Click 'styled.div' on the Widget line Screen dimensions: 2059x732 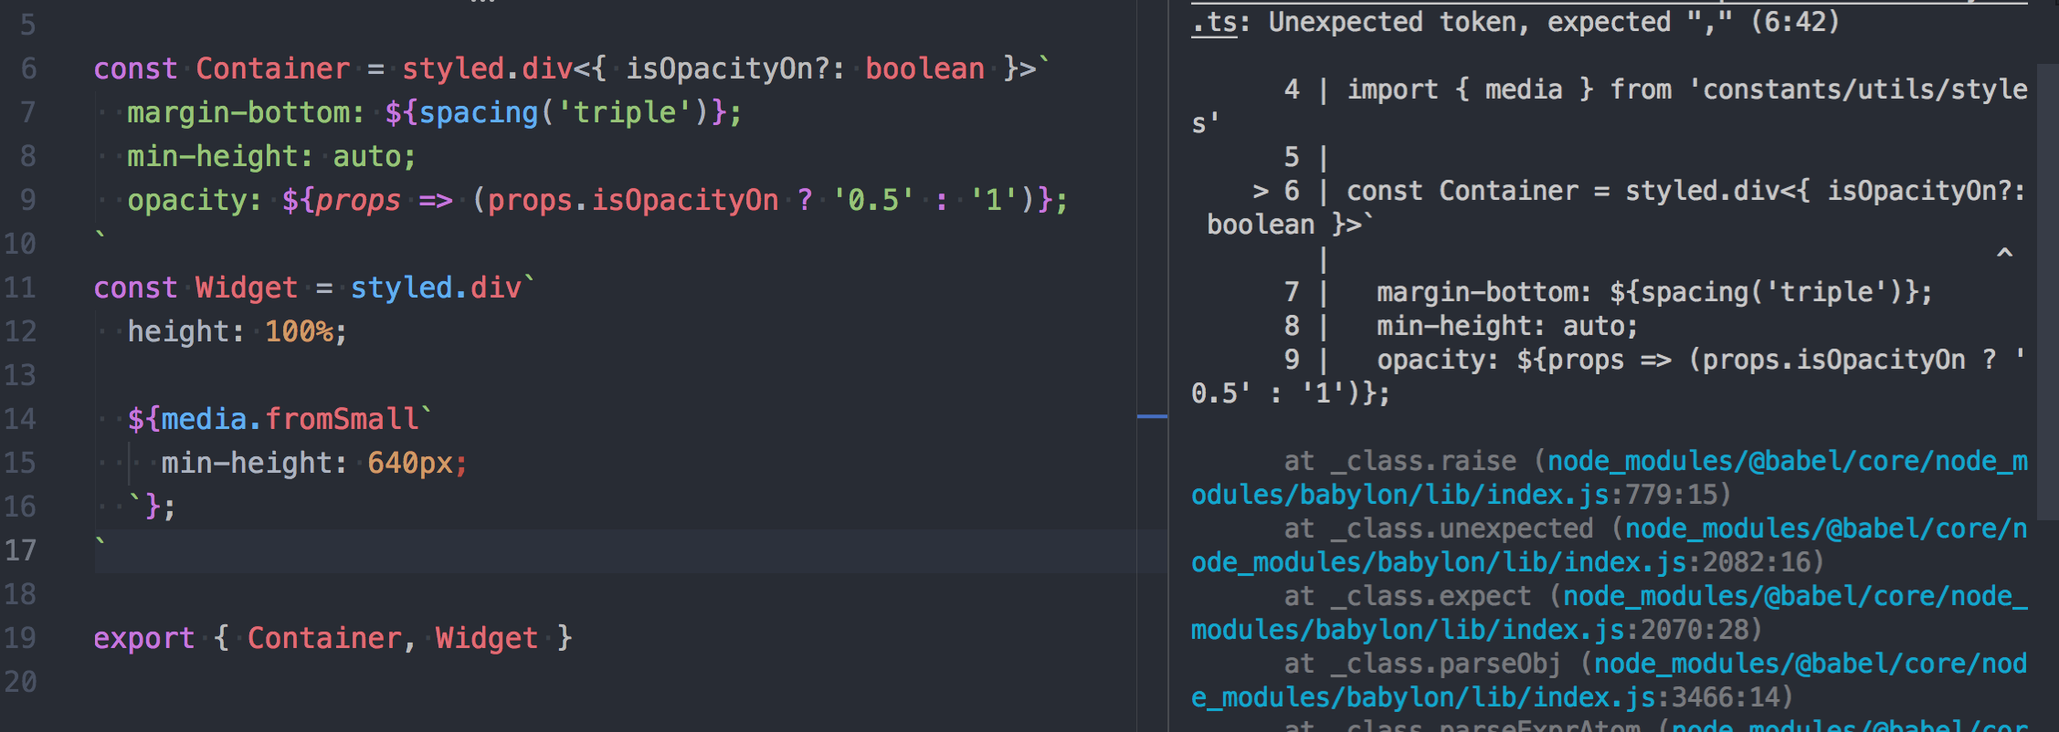(436, 288)
